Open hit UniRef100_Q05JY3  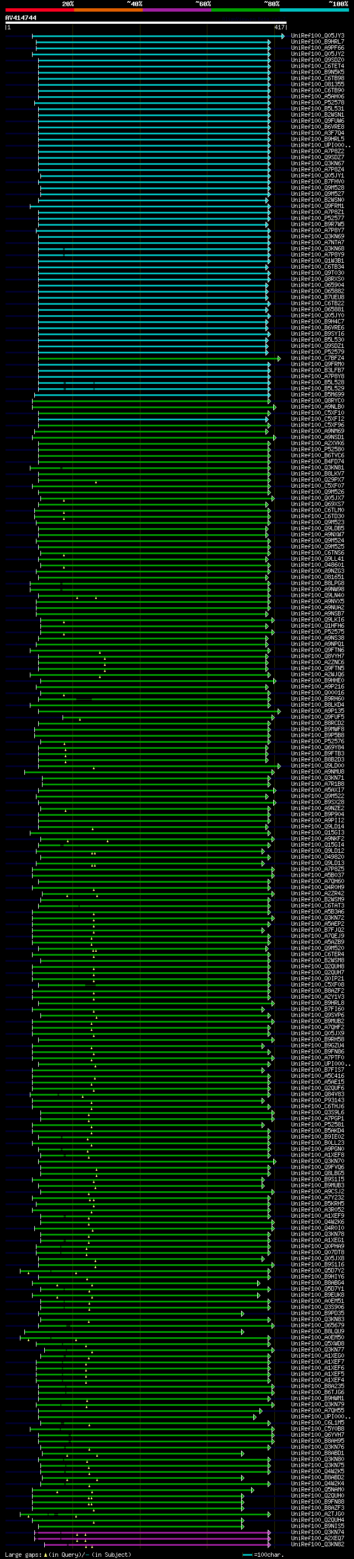[x=317, y=37]
